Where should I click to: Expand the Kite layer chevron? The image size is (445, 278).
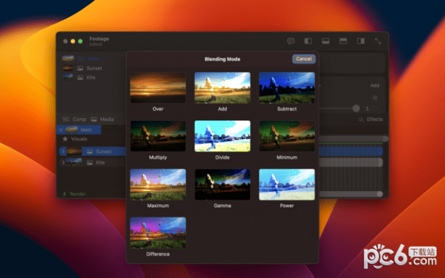[63, 162]
